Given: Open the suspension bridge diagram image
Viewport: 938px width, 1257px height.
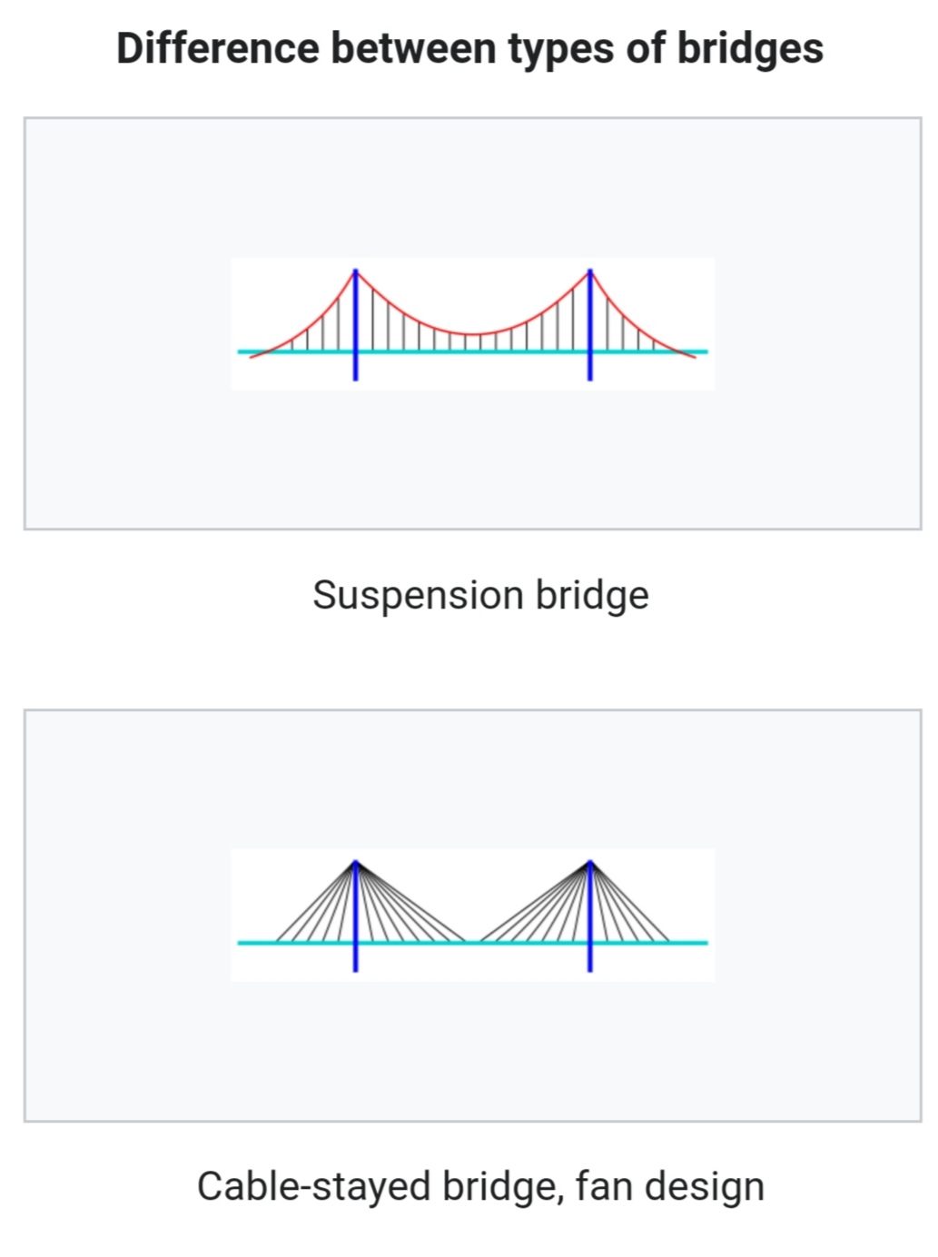Looking at the screenshot, I should point(473,324).
